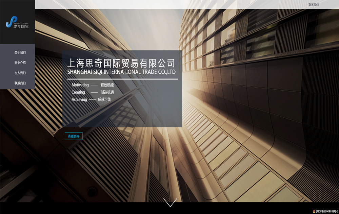Click the translucent top header bar

[169, 4]
